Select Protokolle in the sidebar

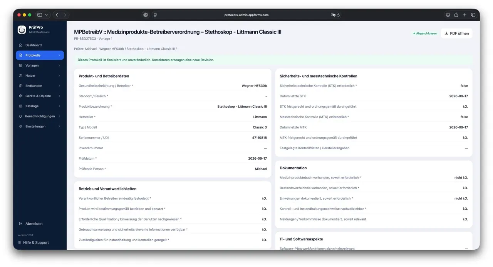pos(40,55)
